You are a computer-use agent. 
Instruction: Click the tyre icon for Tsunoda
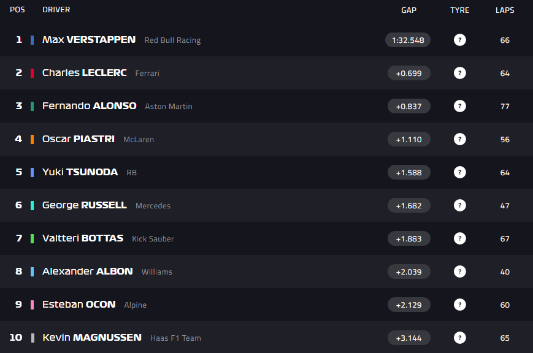tap(459, 173)
